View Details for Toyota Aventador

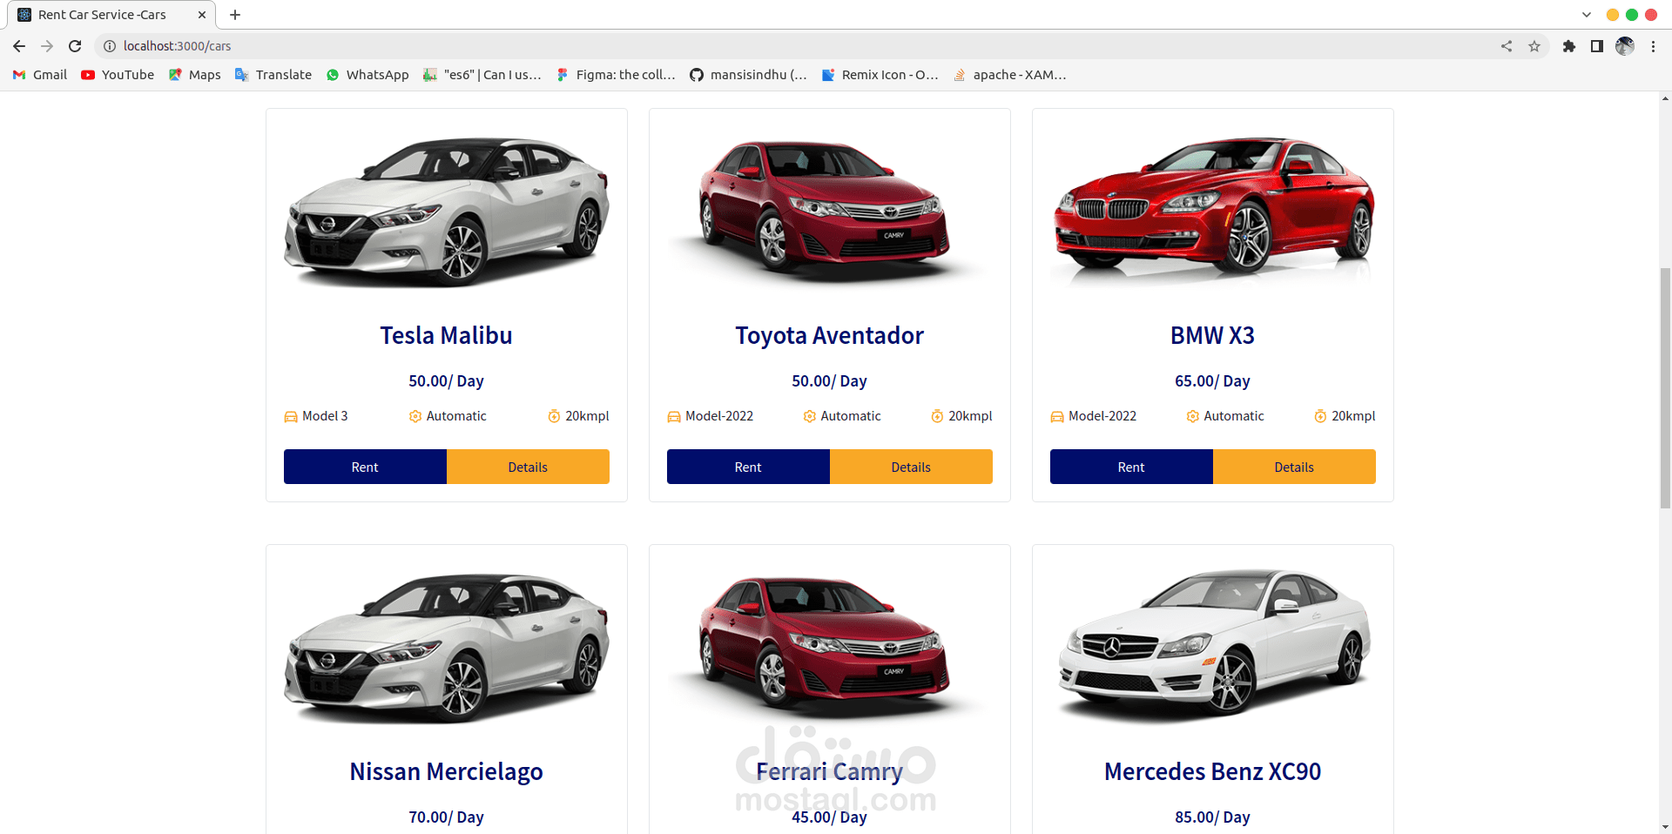click(911, 467)
